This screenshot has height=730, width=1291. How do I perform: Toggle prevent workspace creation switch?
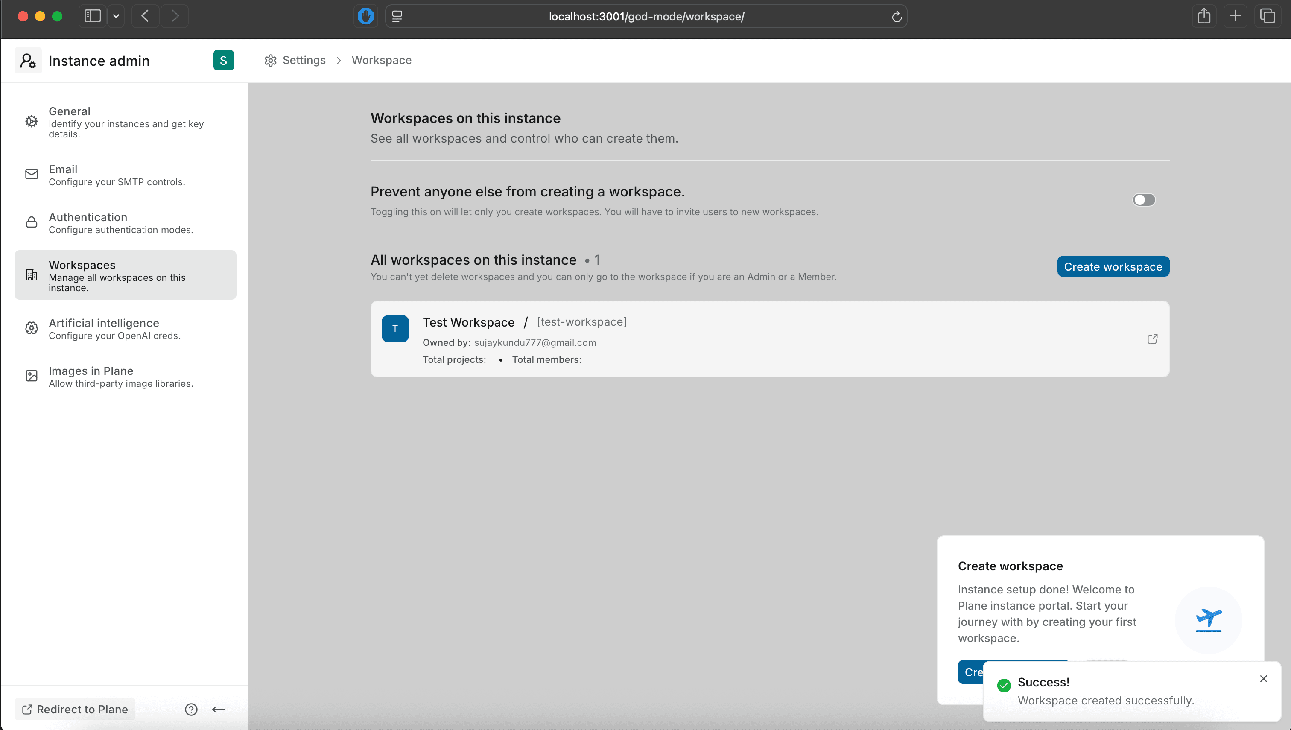1144,200
